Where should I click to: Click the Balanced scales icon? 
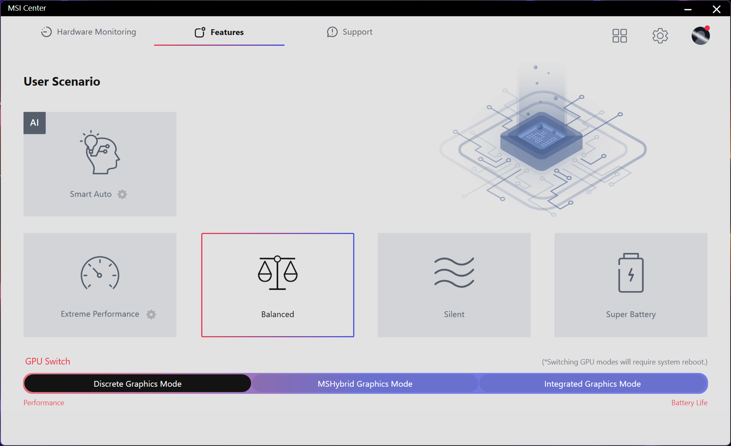tap(277, 273)
